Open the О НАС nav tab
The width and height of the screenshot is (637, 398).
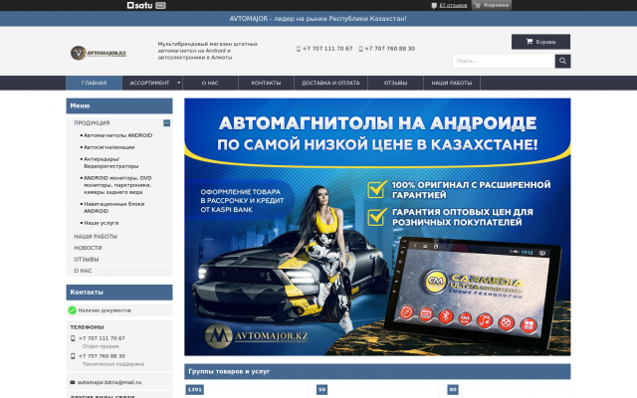[x=210, y=83]
